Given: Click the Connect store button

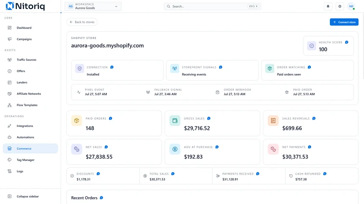Looking at the screenshot, I should click(344, 22).
